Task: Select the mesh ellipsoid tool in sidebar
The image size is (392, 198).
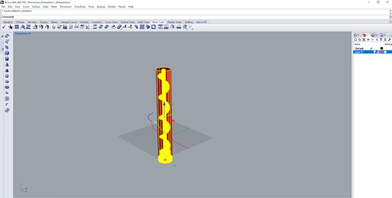Action: (x=7, y=82)
